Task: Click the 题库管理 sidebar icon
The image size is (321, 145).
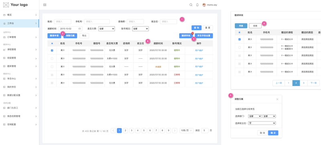Action: click(4, 66)
